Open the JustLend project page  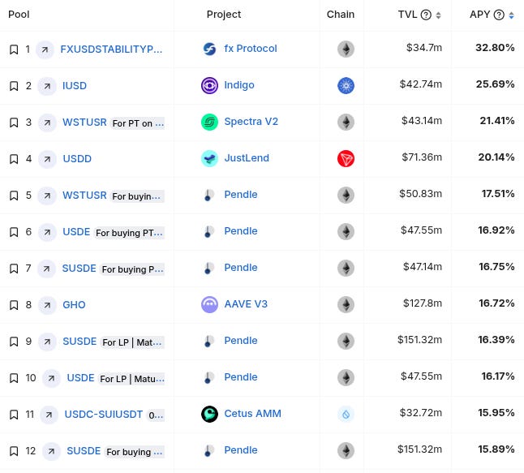pyautogui.click(x=247, y=157)
